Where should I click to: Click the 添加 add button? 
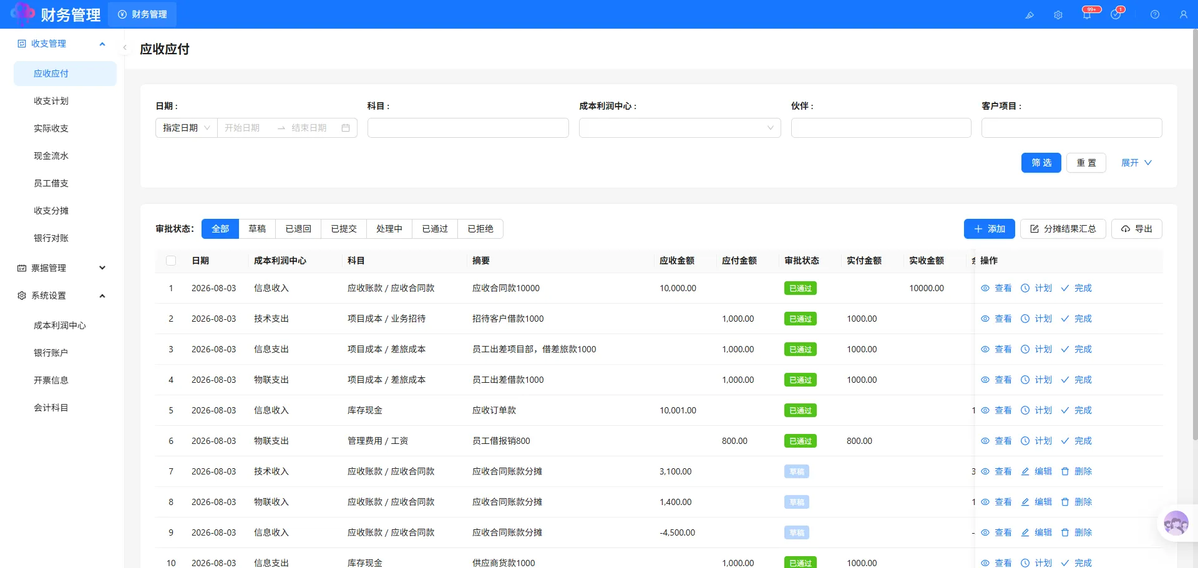990,229
